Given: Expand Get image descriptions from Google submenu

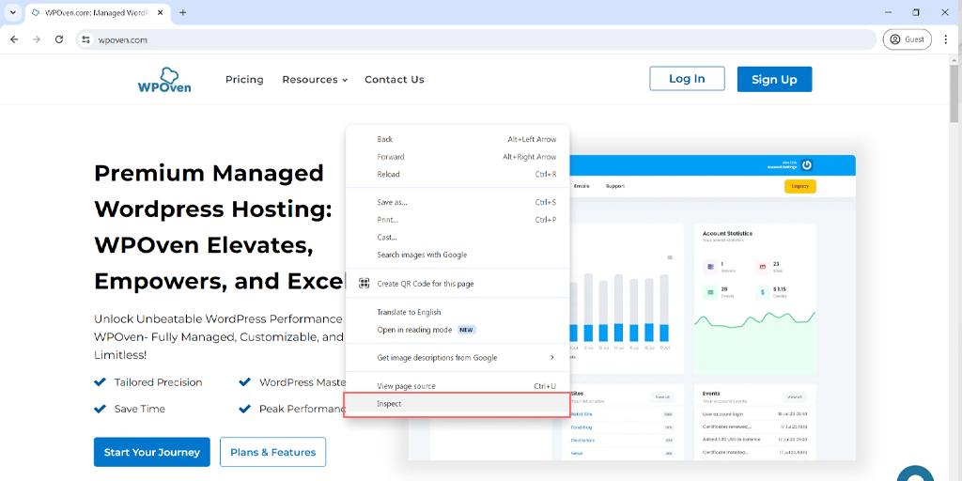Looking at the screenshot, I should point(551,357).
